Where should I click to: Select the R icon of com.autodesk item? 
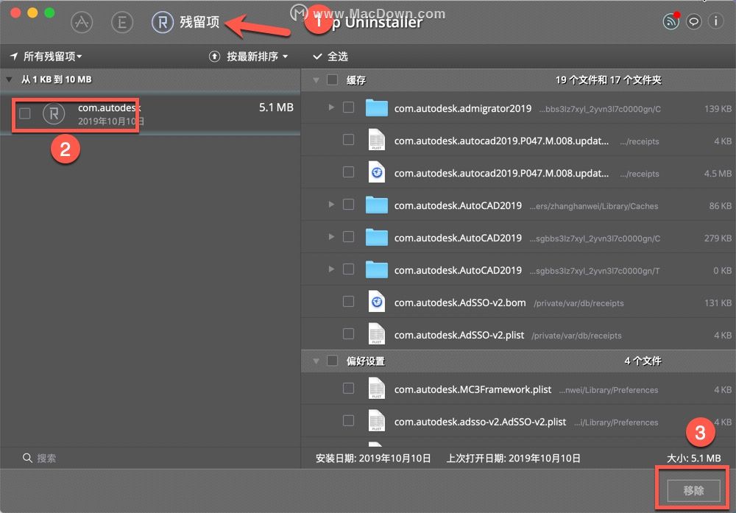(54, 113)
